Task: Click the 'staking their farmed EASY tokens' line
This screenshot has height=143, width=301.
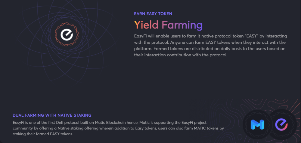Action: coord(43,134)
